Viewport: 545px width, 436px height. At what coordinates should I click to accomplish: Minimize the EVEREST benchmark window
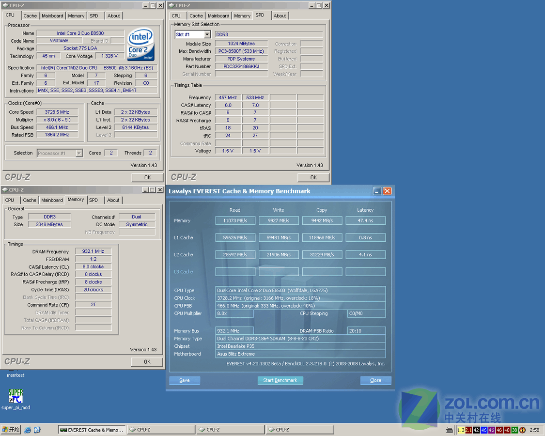377,191
